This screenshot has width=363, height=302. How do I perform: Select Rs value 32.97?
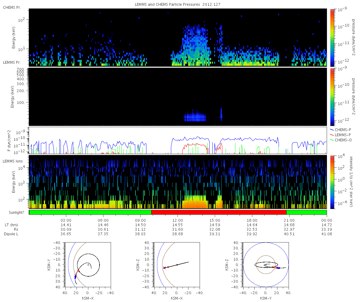[x=289, y=230]
